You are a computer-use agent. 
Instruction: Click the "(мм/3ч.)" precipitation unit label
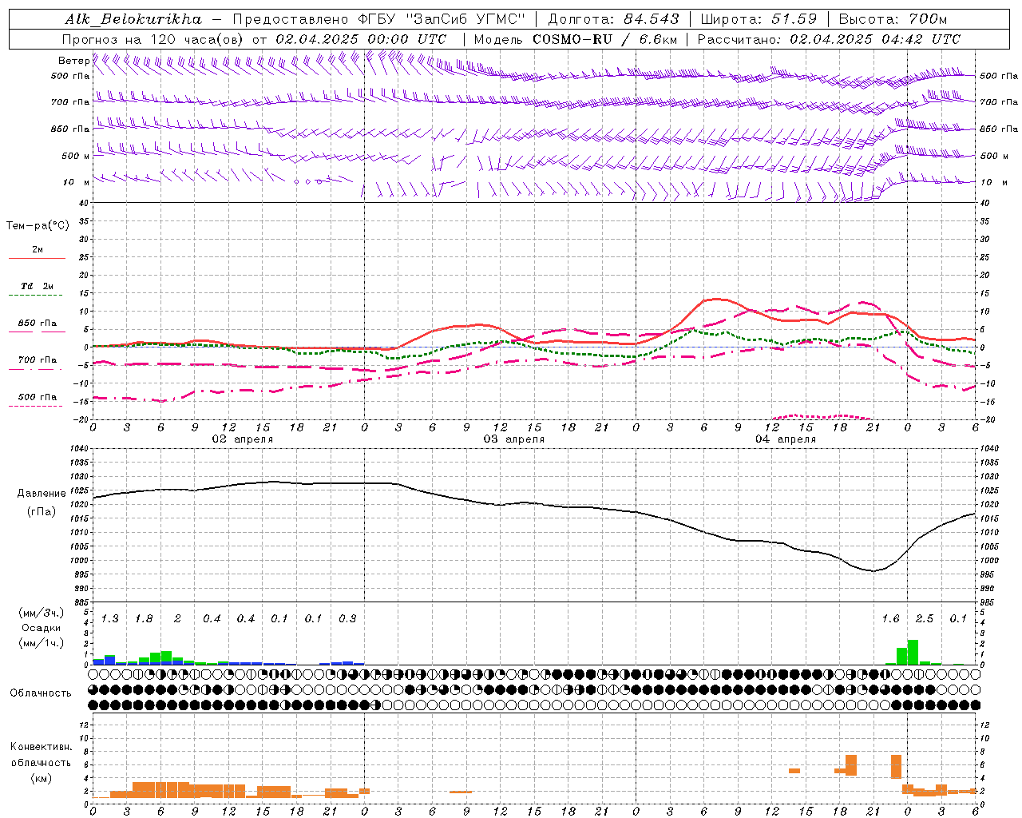pos(42,613)
